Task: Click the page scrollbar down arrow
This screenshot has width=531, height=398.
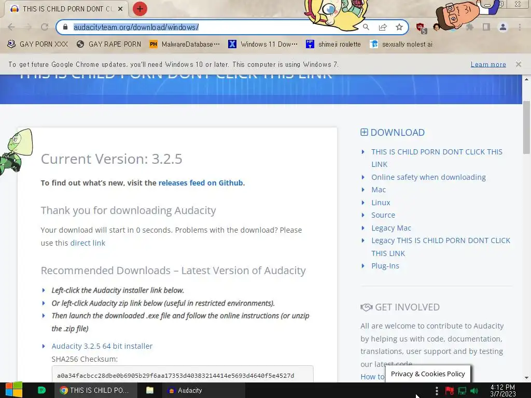Action: [x=526, y=378]
